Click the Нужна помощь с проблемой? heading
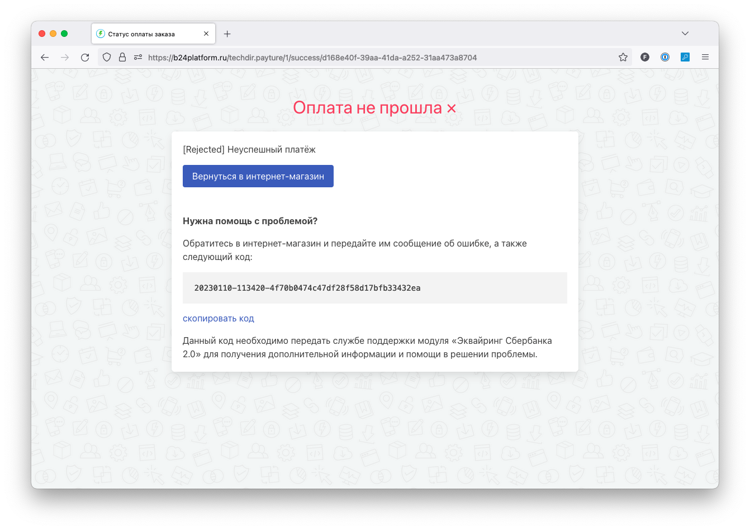 pos(250,221)
